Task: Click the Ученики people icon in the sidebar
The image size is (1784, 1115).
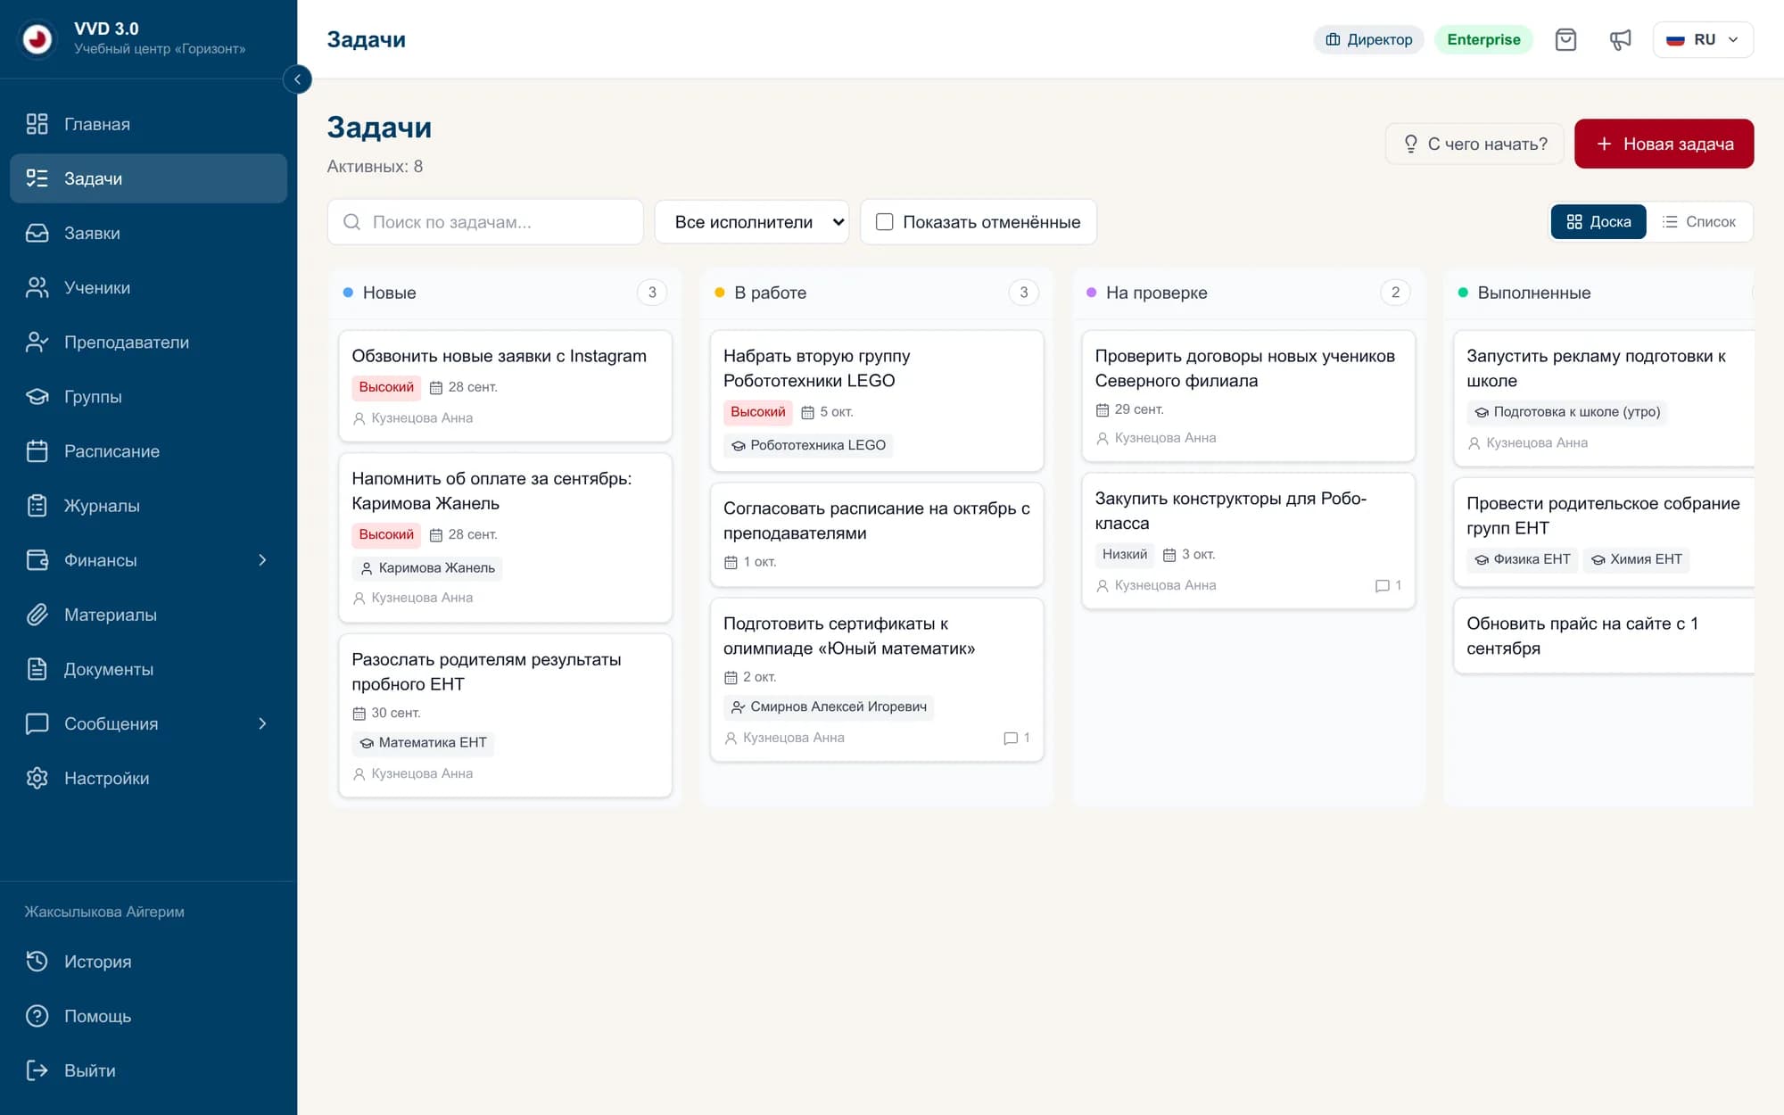Action: [37, 287]
